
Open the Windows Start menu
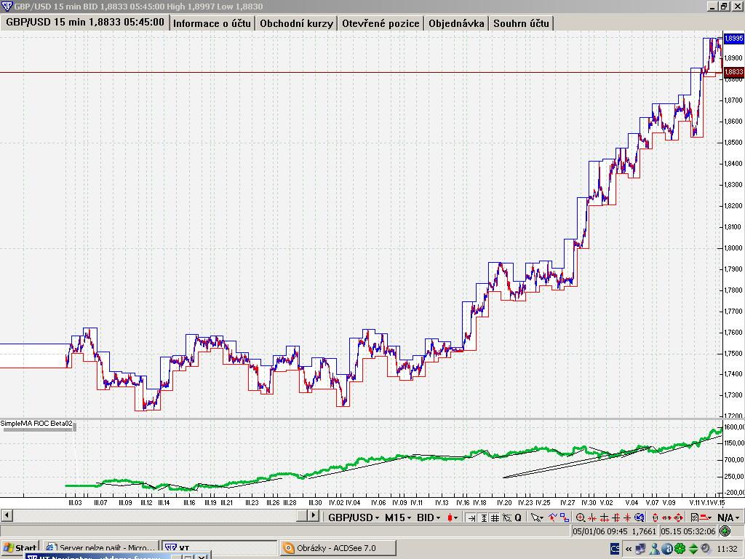click(20, 547)
